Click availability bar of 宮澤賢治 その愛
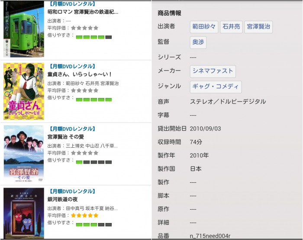The image size is (303, 240). click(94, 162)
